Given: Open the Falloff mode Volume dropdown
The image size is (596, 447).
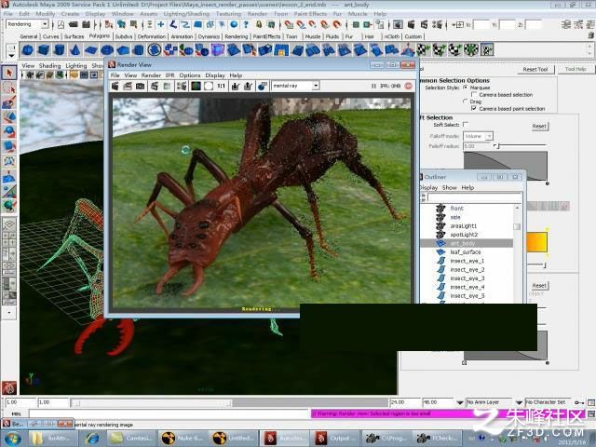Looking at the screenshot, I should coord(478,136).
